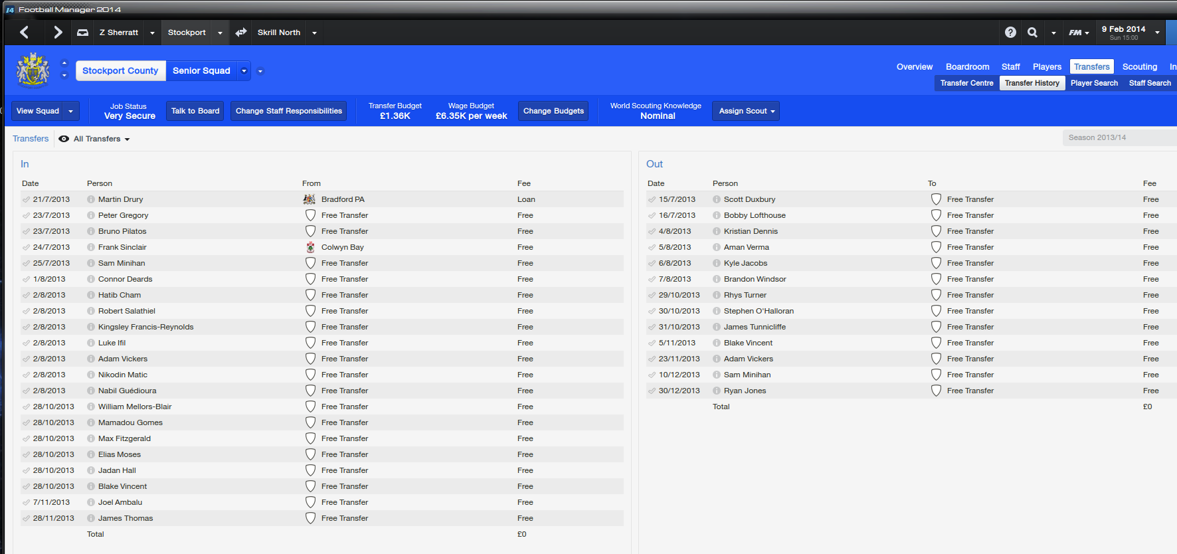Open the help question mark icon
Viewport: 1177px width, 554px height.
tap(1010, 33)
